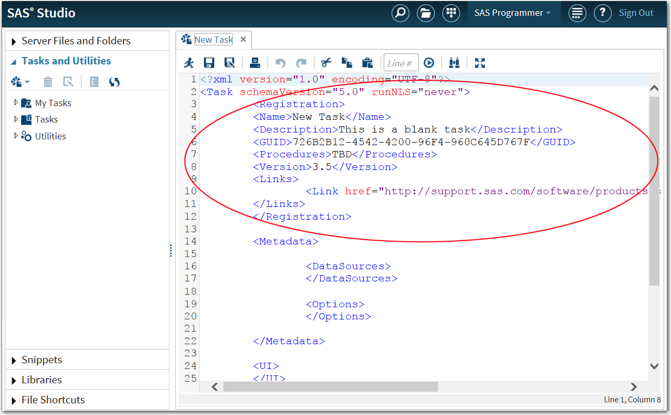This screenshot has width=671, height=415.
Task: Undo the last edit
Action: click(280, 62)
